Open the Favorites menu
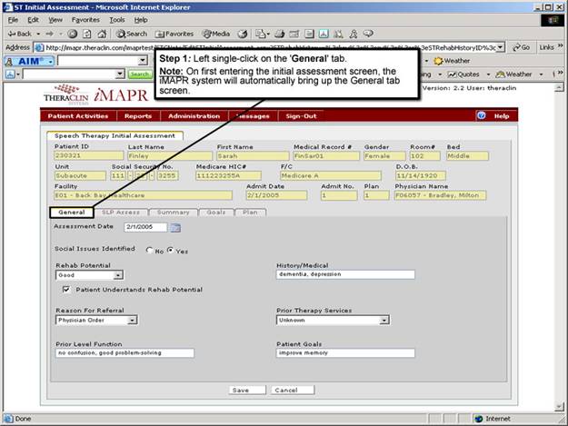 [85, 20]
